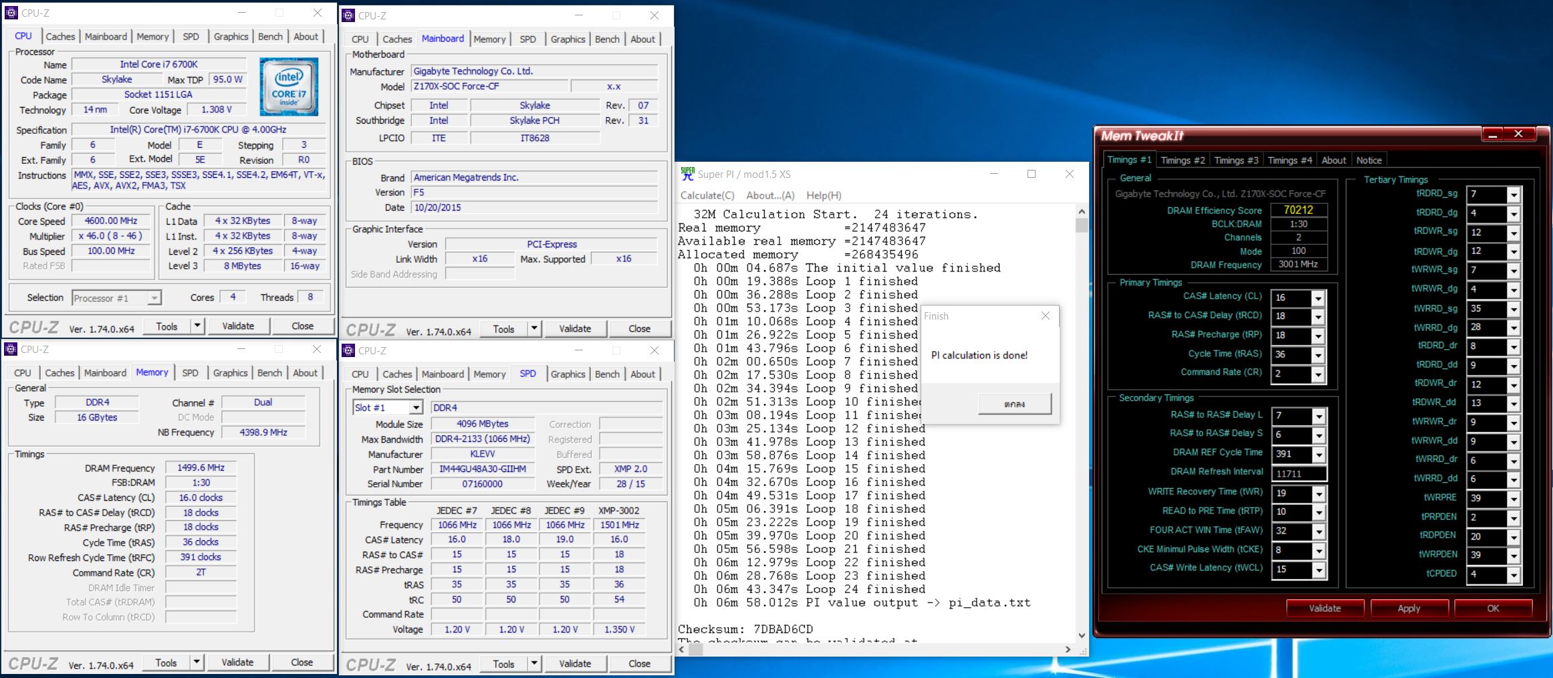
Task: Open the tCPDED dropdown in Tertiary Timings
Action: (1514, 575)
